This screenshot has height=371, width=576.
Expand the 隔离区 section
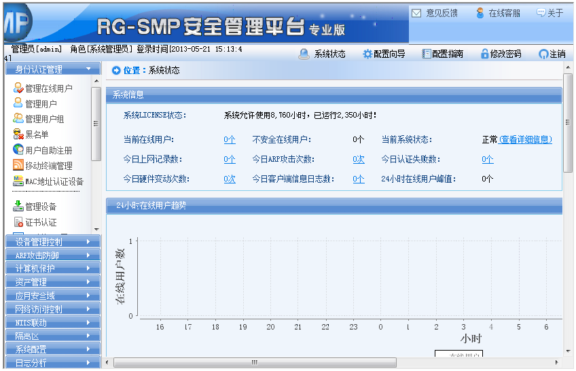(53, 336)
